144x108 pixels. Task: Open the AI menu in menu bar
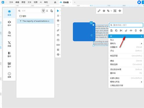click(x=41, y=2)
